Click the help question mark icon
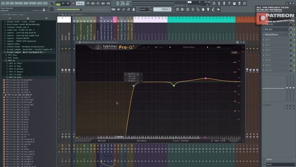 (229, 3)
